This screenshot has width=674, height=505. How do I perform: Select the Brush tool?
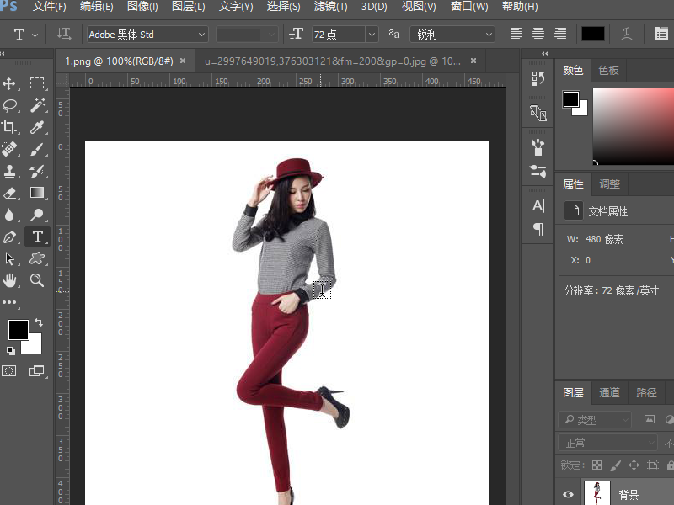tap(37, 149)
